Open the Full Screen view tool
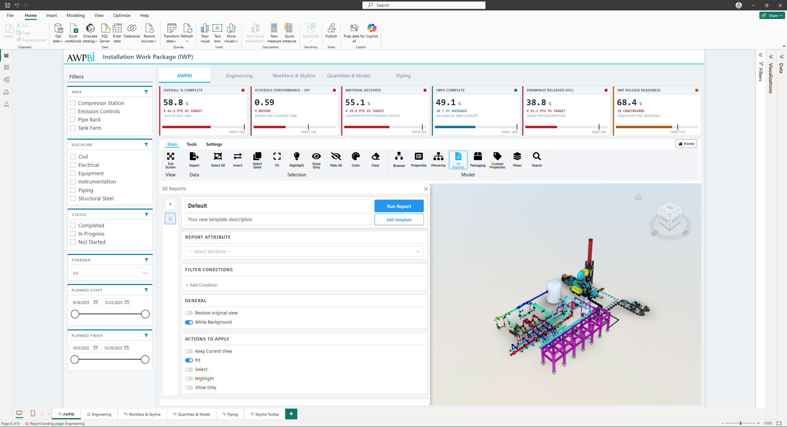The image size is (787, 427). pyautogui.click(x=170, y=160)
